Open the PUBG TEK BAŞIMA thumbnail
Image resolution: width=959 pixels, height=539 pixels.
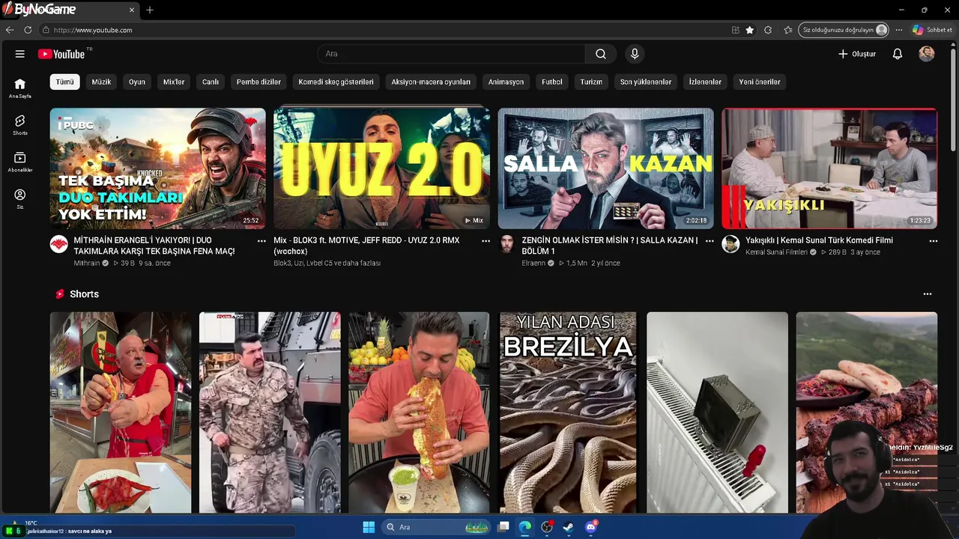pyautogui.click(x=158, y=168)
